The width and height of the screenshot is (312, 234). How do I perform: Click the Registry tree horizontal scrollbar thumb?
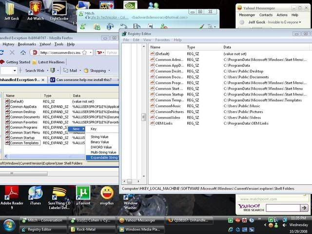coord(130,181)
